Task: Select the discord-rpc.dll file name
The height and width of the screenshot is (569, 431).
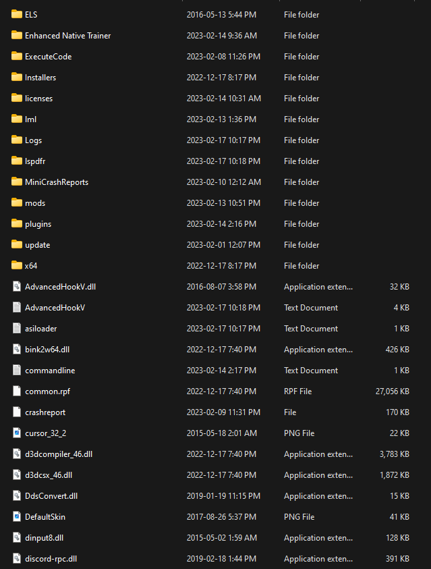Action: (51, 559)
